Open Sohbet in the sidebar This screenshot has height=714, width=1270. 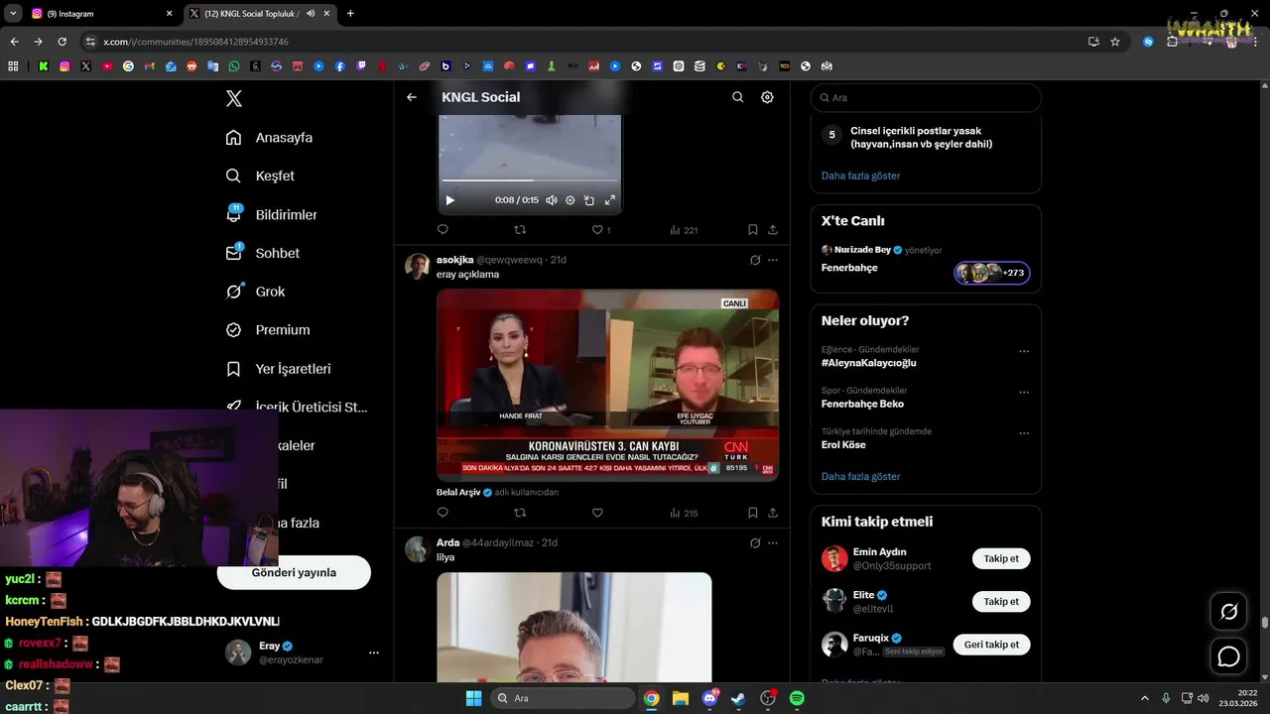263,253
